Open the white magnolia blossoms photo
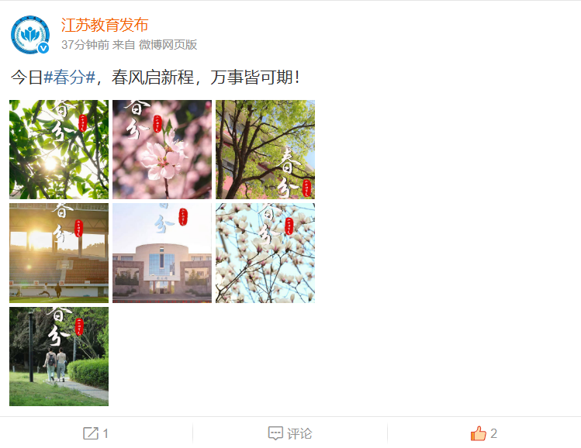This screenshot has width=581, height=448. tap(265, 253)
